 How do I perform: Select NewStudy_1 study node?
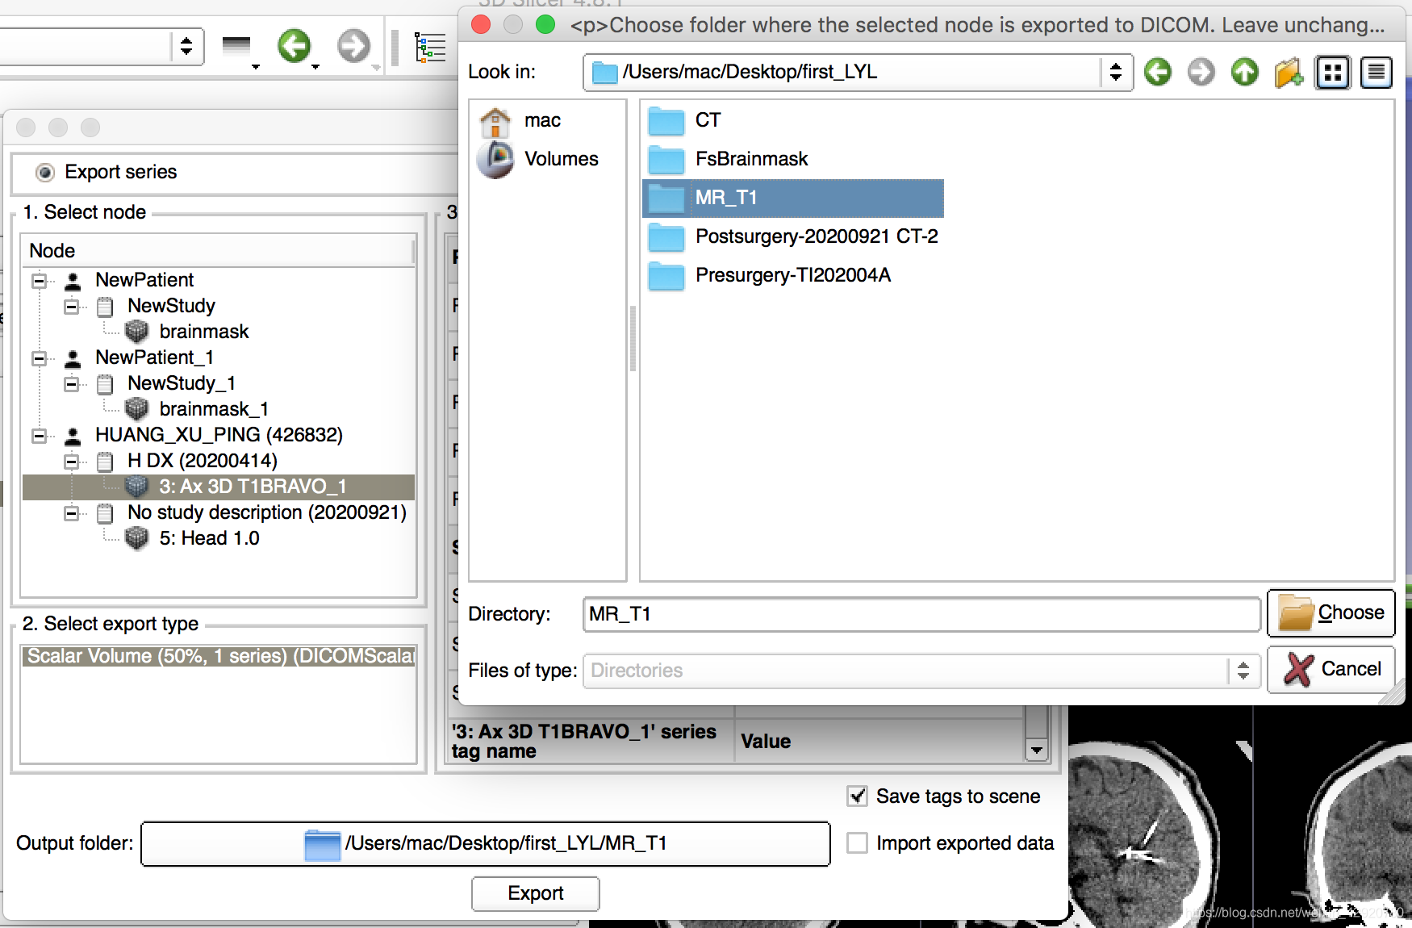point(181,383)
